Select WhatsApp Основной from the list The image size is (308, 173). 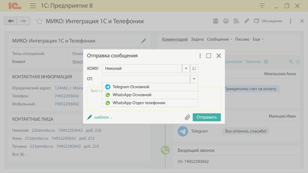[x=150, y=95]
